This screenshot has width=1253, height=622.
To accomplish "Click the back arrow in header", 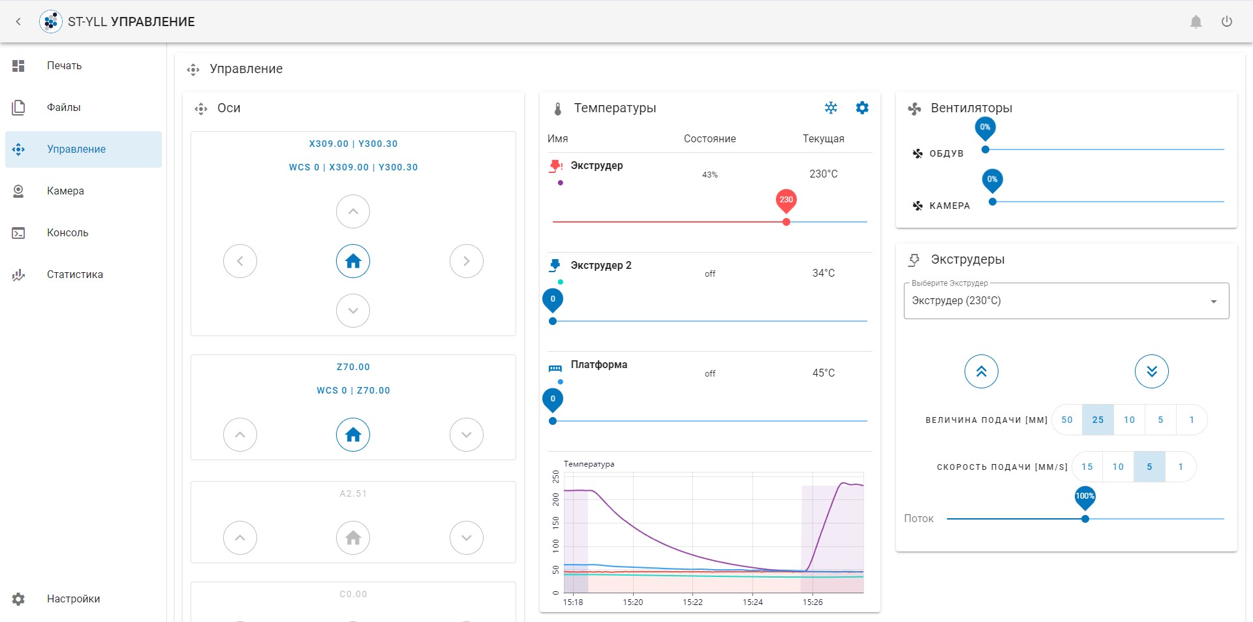I will tap(18, 22).
